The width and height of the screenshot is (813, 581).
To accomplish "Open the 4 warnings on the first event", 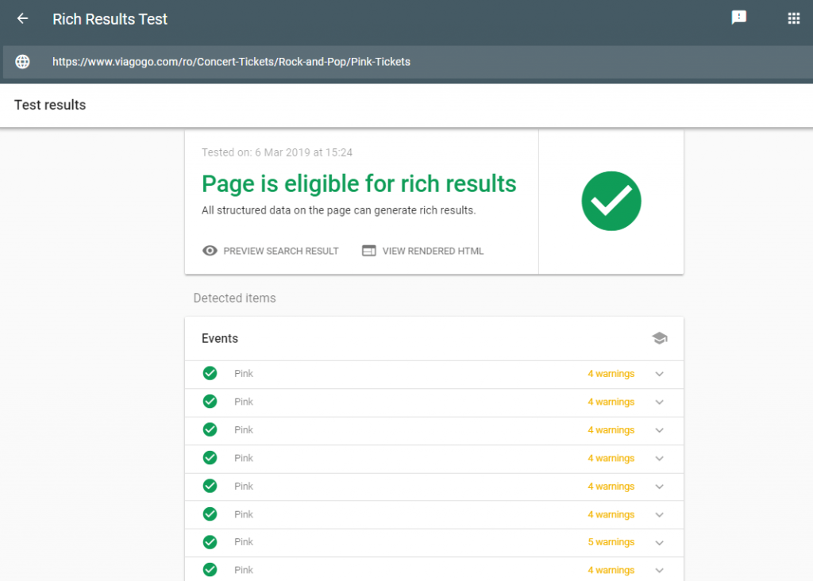I will (611, 373).
